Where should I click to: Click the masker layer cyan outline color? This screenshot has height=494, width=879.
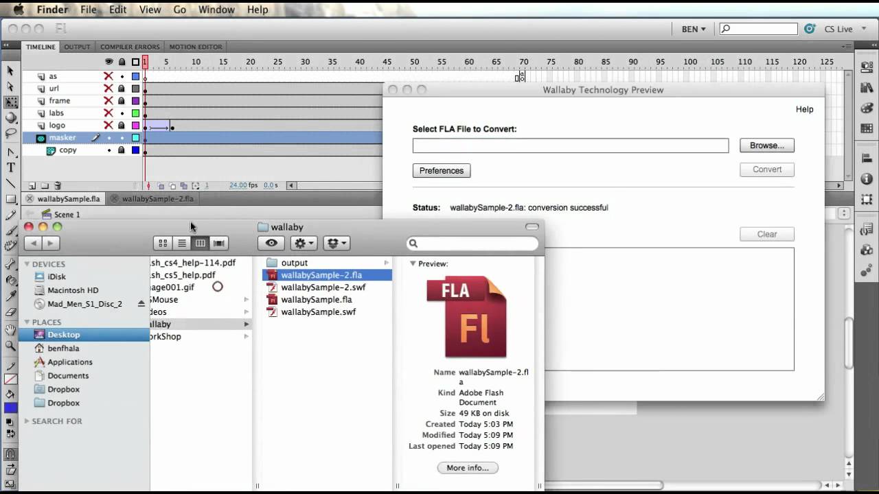[x=135, y=138]
